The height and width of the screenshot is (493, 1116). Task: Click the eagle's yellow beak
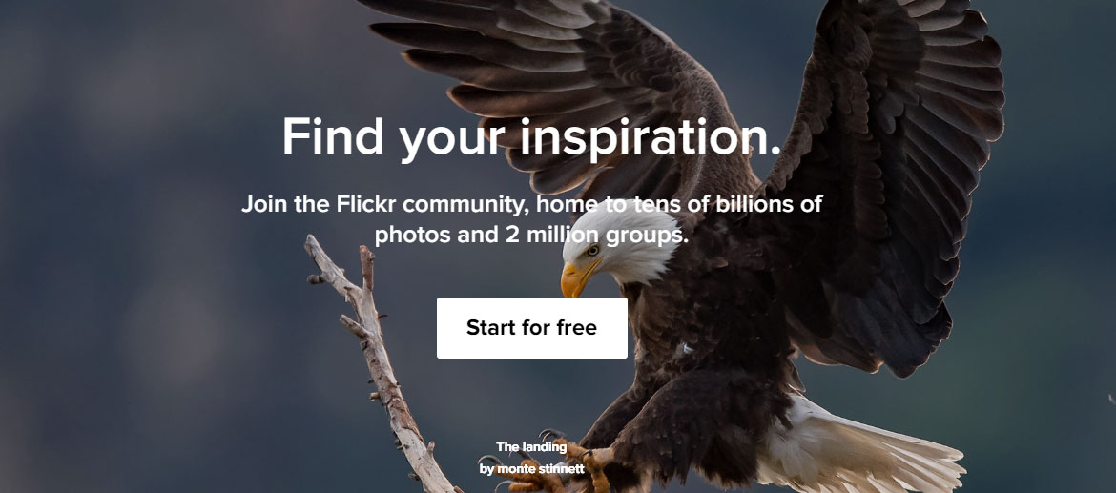(575, 278)
